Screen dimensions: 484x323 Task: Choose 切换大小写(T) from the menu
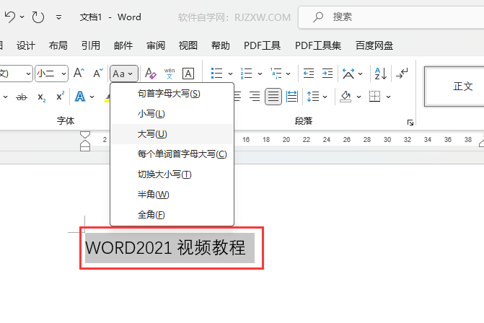[x=172, y=174]
